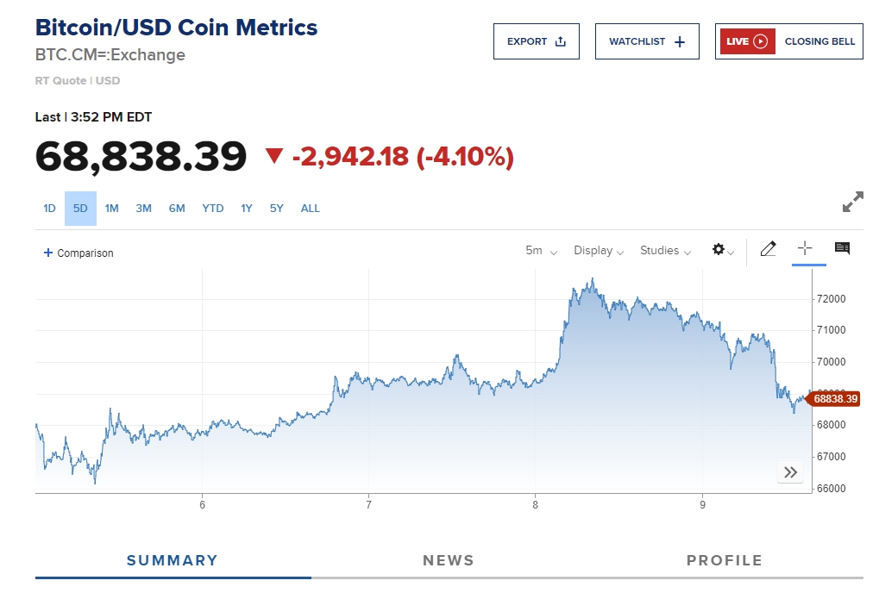The image size is (879, 593).
Task: Click the pencil drawing tool icon
Action: [768, 250]
